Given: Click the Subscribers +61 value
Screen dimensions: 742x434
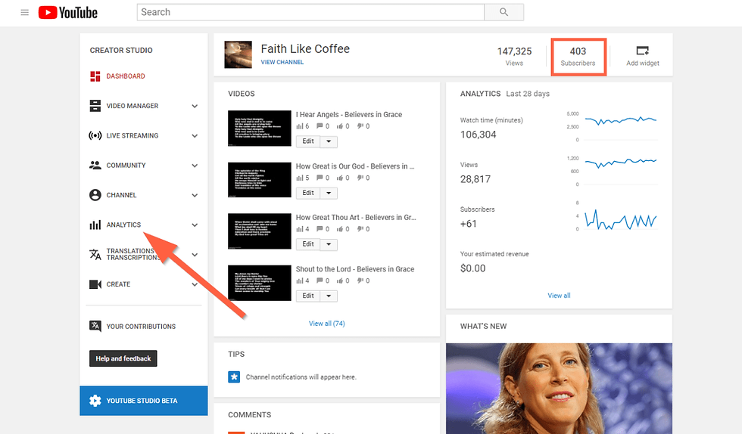Looking at the screenshot, I should pyautogui.click(x=469, y=224).
